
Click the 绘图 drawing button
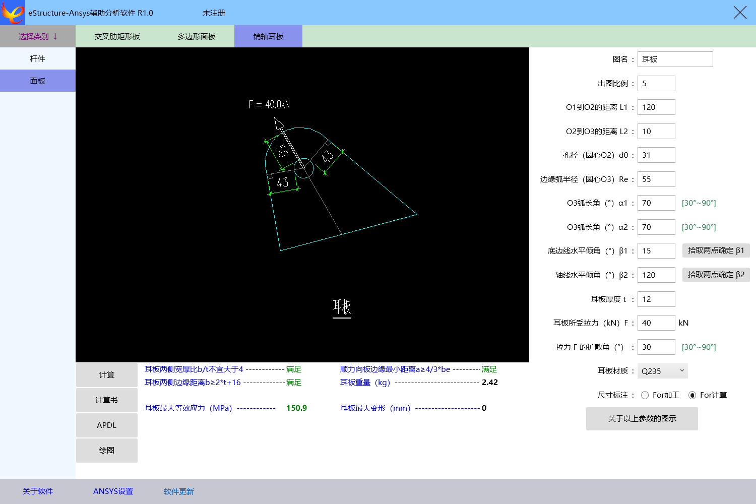tap(107, 451)
